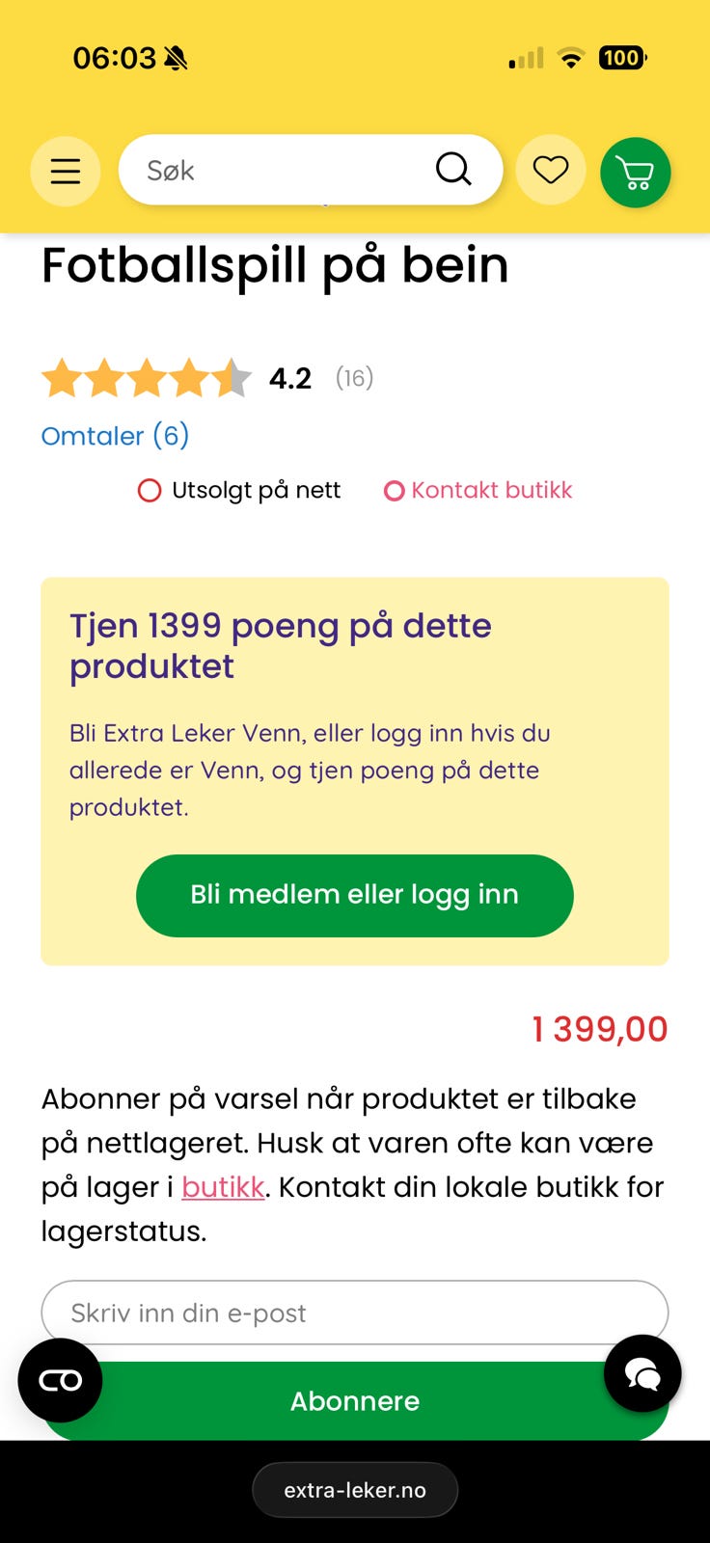Tap the Utsolgt på nett status

coord(239,490)
